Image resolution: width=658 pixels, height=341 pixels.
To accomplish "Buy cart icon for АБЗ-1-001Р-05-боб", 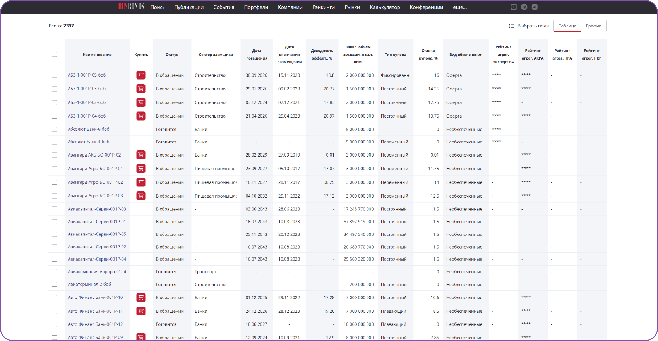I will coord(141,75).
